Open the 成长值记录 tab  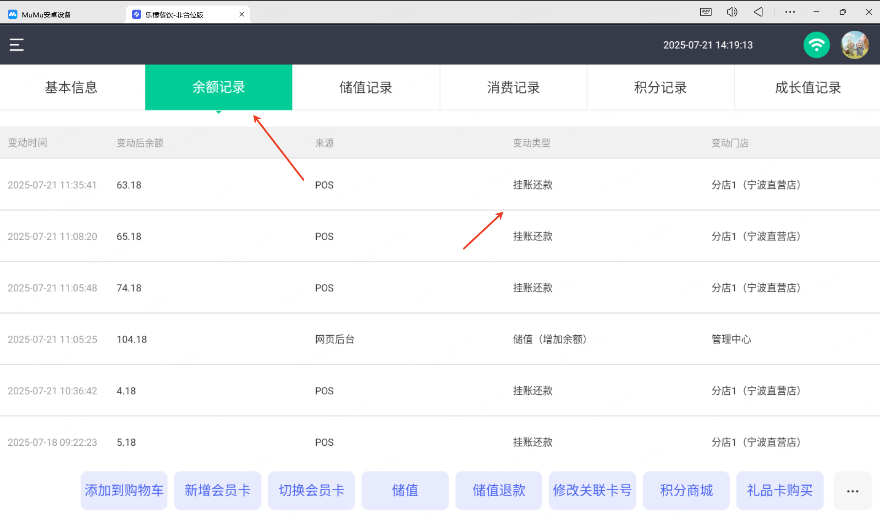808,87
